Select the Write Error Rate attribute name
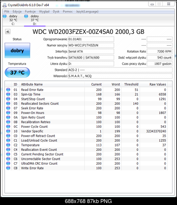This screenshot has width=177, height=205. 32,168
